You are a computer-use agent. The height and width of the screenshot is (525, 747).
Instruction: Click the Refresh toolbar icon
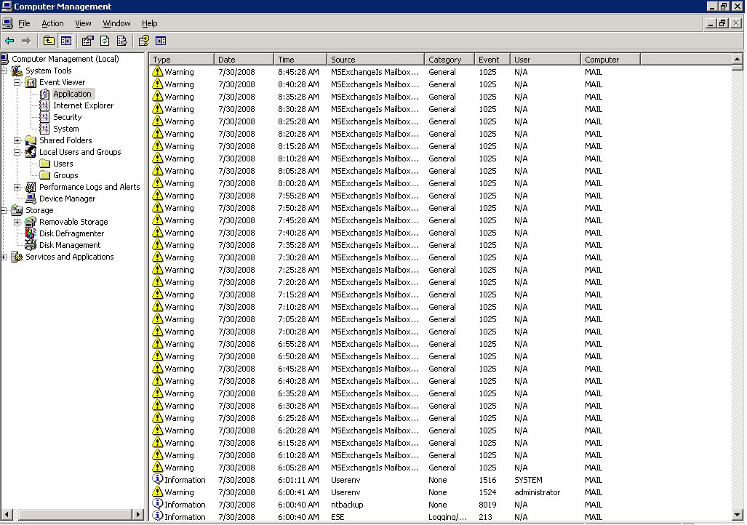click(x=105, y=41)
